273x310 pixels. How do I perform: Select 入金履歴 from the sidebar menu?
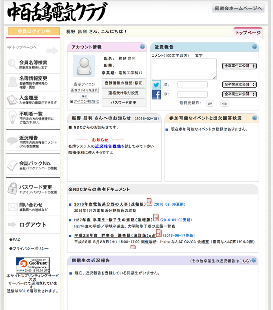(x=33, y=100)
